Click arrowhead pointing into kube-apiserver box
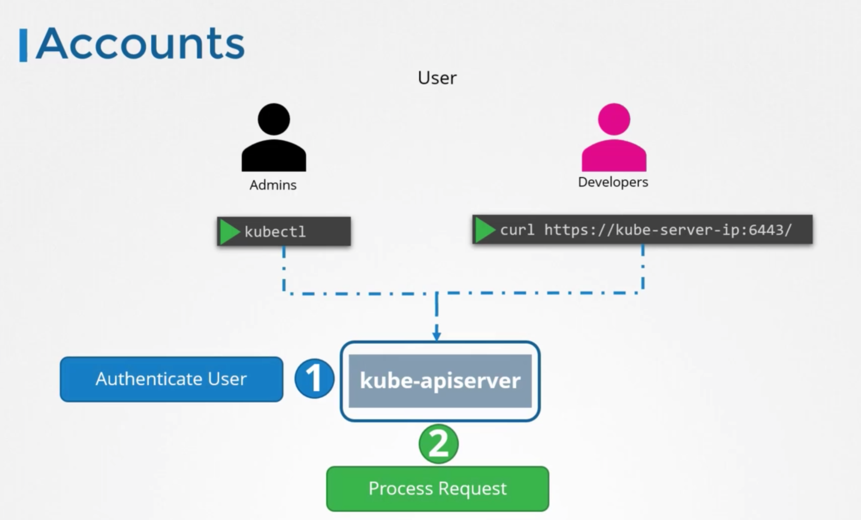 (x=437, y=336)
